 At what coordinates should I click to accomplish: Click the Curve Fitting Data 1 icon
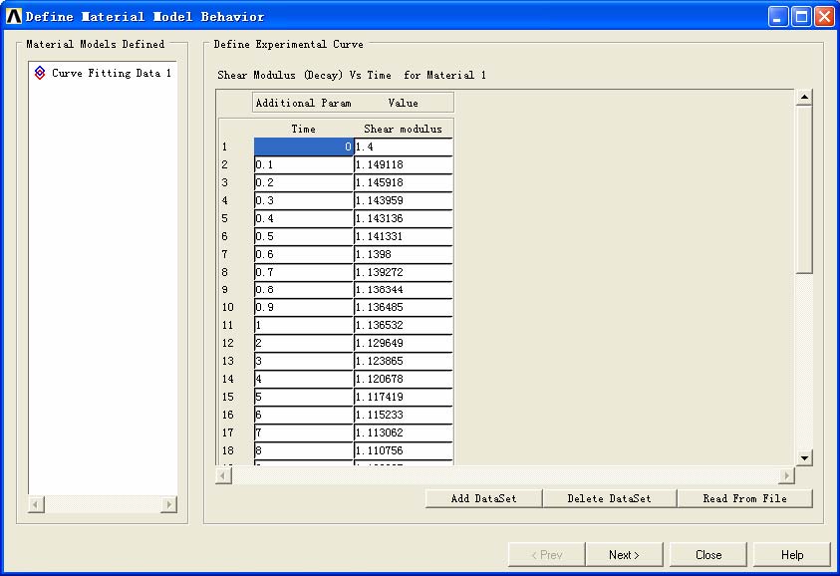(40, 73)
